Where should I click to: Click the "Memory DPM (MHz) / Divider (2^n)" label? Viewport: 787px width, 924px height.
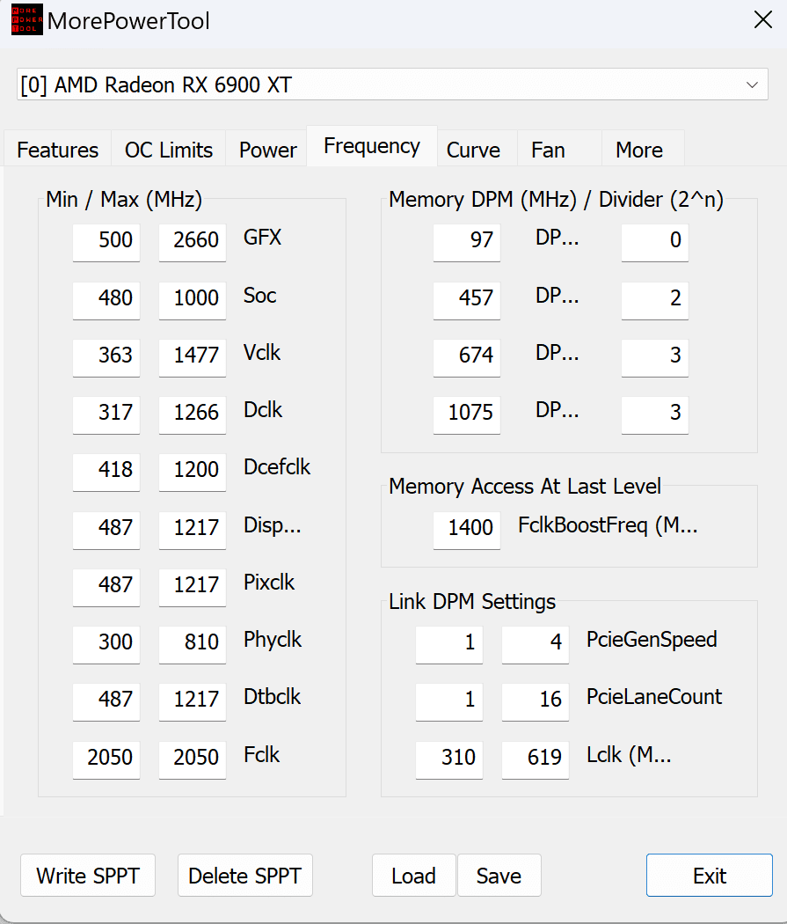click(x=557, y=200)
